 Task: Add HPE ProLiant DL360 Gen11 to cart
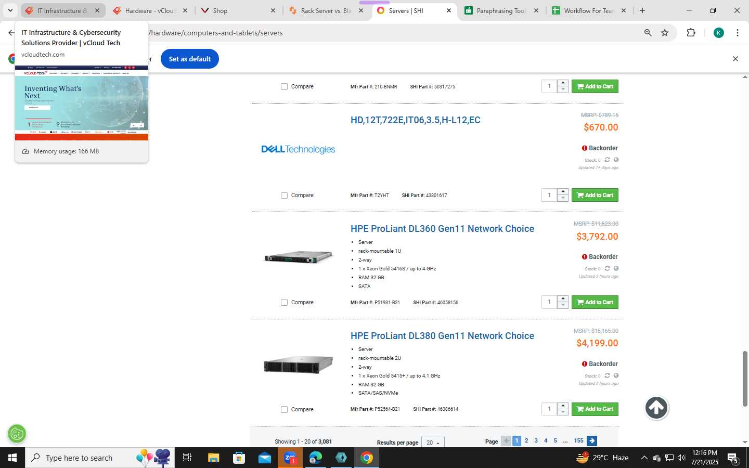(595, 302)
